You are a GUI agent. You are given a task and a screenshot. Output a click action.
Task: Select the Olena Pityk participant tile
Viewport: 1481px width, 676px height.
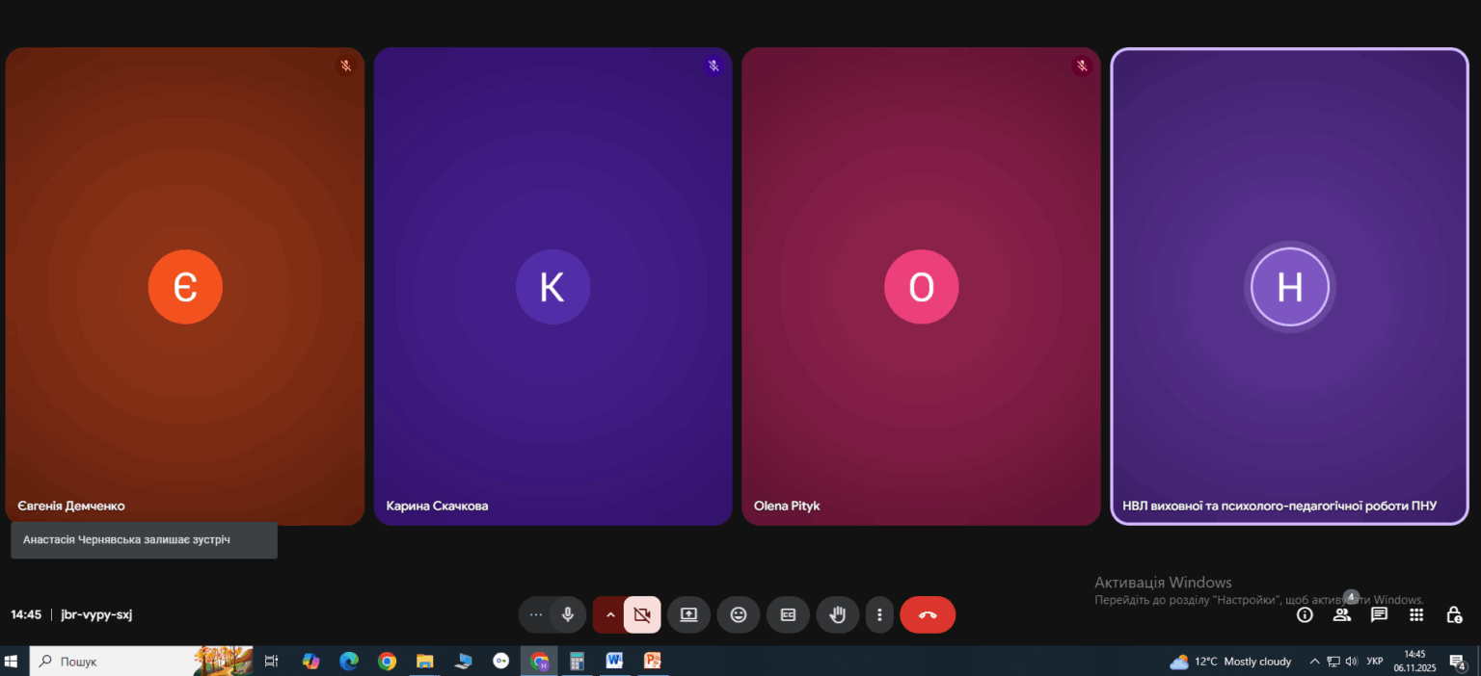coord(921,286)
